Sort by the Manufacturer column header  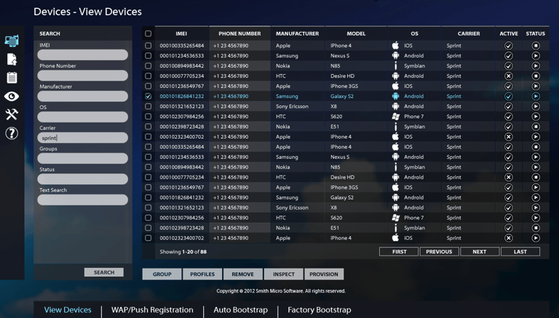297,33
